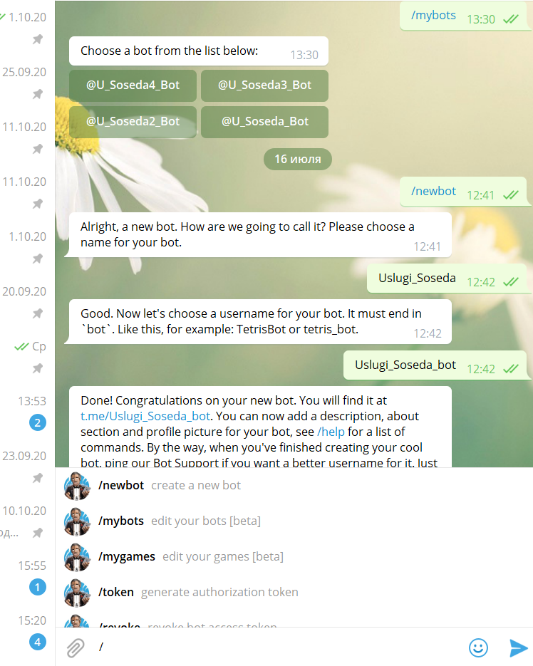
Task: Click the paperclip attach file icon
Action: (x=76, y=647)
